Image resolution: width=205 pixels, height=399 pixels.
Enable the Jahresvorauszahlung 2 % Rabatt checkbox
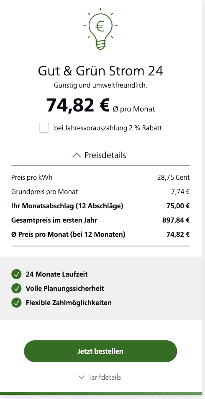(44, 128)
